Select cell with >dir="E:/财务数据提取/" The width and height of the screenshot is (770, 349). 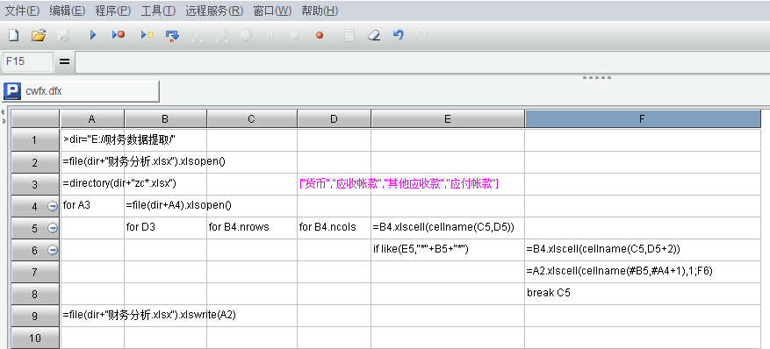(x=92, y=140)
